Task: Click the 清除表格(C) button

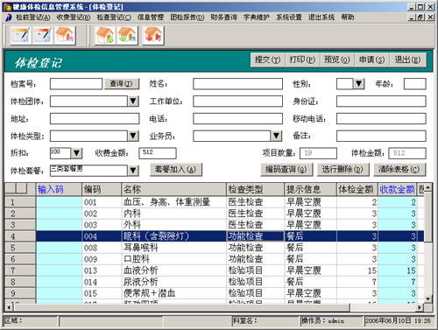Action: (399, 169)
